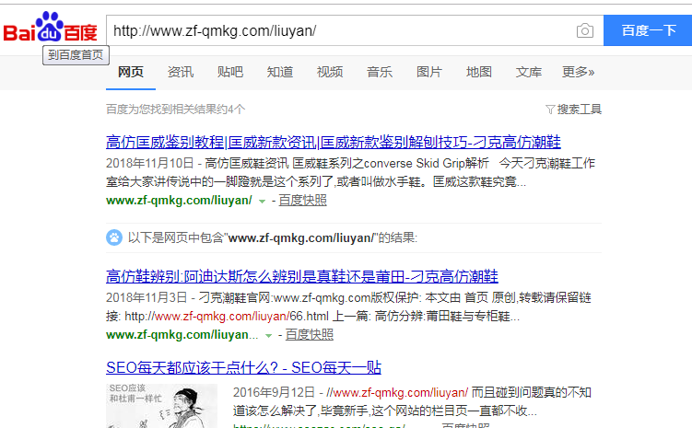Open the 高仿匡威鉴别教程 result title
Screen dimensions: 692x428
point(334,142)
